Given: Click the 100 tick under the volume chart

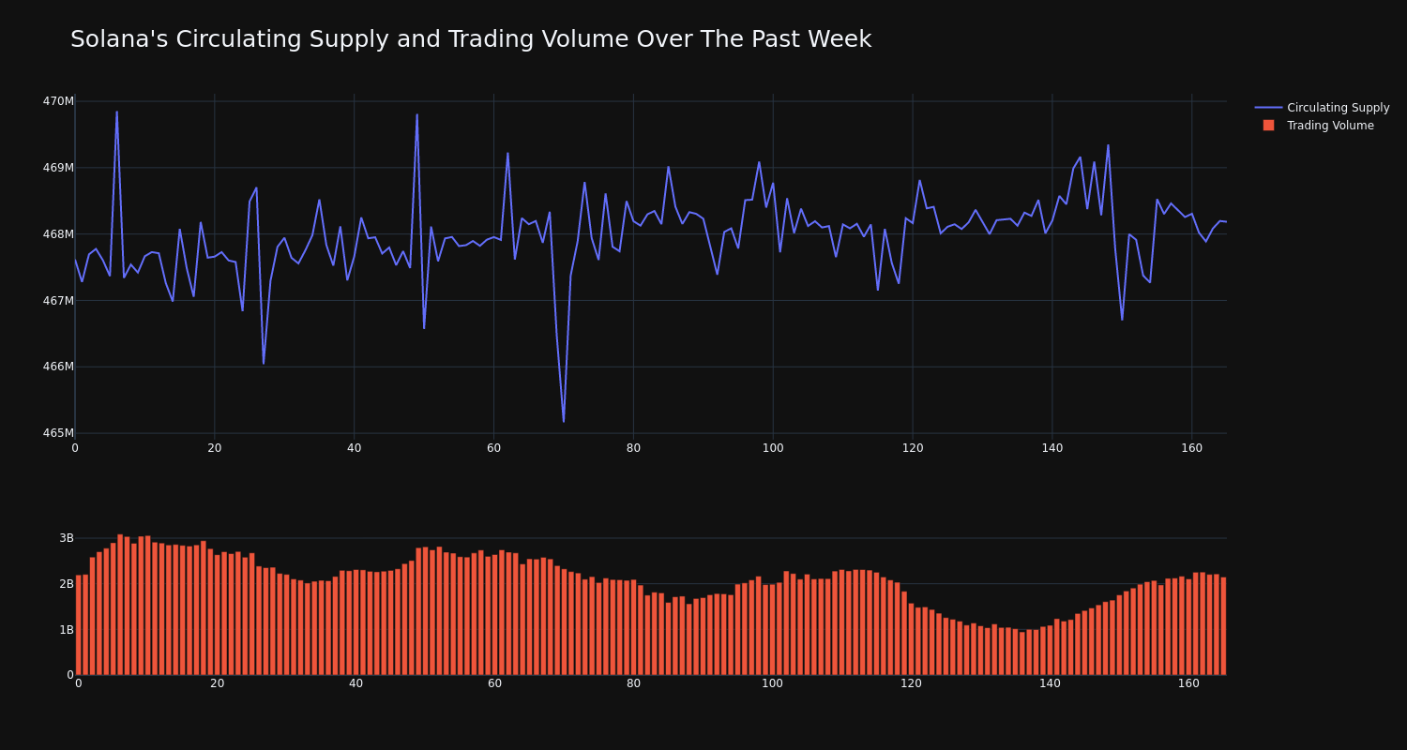Looking at the screenshot, I should [772, 683].
